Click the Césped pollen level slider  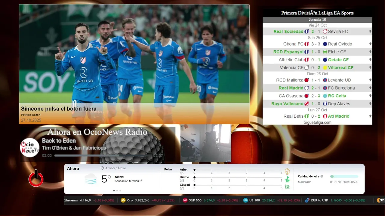[238, 185]
